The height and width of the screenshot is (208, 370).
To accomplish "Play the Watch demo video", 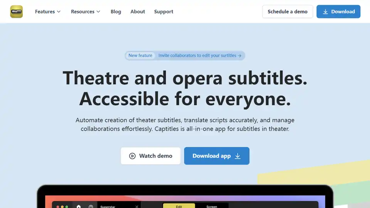I will pos(151,156).
